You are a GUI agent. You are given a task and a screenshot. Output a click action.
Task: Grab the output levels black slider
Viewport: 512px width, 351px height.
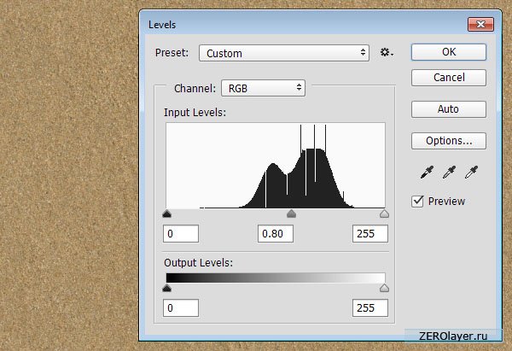coord(167,289)
